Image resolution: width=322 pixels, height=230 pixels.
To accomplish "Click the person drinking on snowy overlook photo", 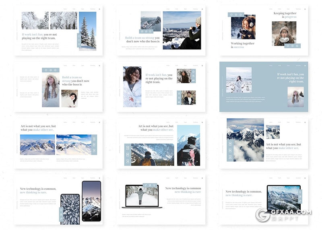I will pos(182,30).
